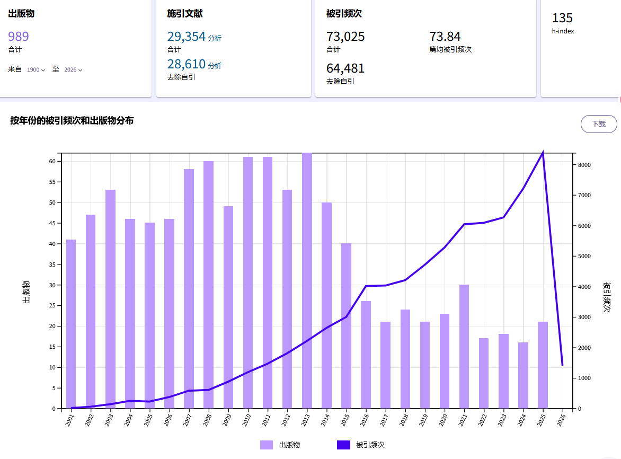Click the 989 publications total number

(x=19, y=37)
